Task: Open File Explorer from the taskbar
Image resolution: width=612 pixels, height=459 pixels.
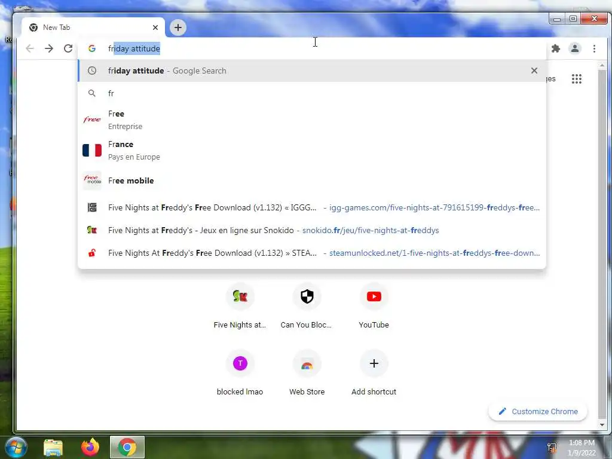Action: pyautogui.click(x=53, y=447)
